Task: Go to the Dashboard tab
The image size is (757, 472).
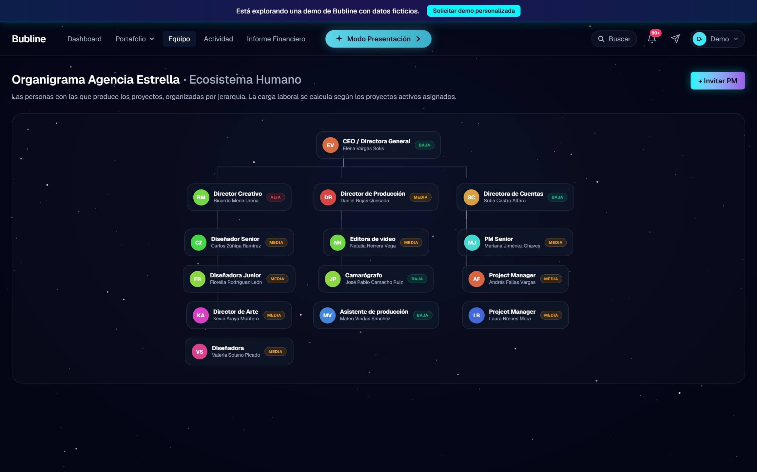Action: (84, 39)
